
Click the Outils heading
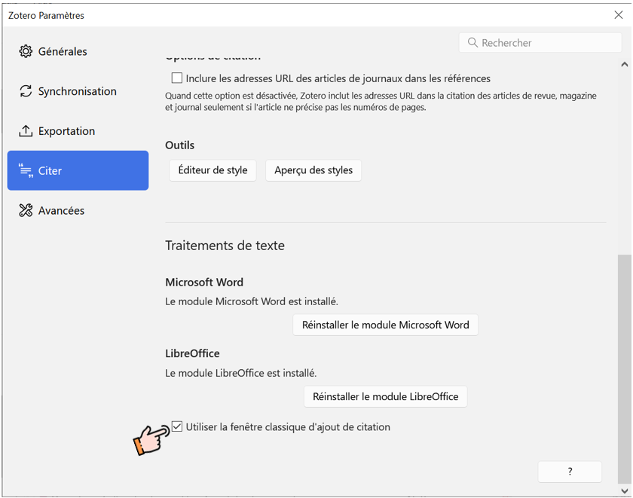click(179, 145)
